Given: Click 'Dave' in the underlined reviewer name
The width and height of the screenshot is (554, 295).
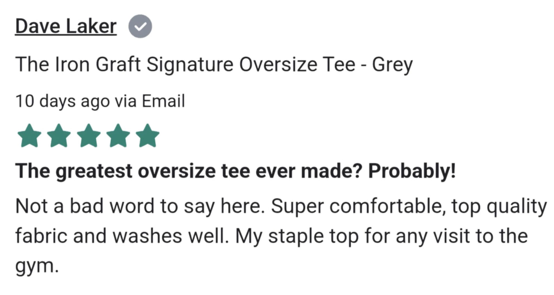Looking at the screenshot, I should click(37, 26).
